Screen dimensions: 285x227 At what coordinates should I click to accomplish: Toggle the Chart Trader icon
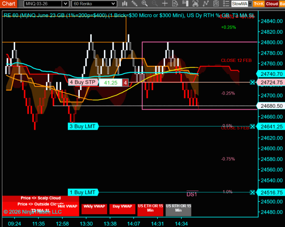coord(185,4)
